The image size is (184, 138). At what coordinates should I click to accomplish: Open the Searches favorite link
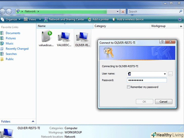[11, 54]
